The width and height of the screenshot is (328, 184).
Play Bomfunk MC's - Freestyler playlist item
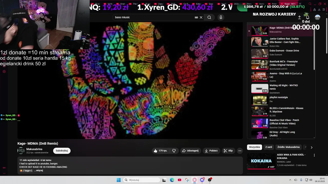click(280, 65)
